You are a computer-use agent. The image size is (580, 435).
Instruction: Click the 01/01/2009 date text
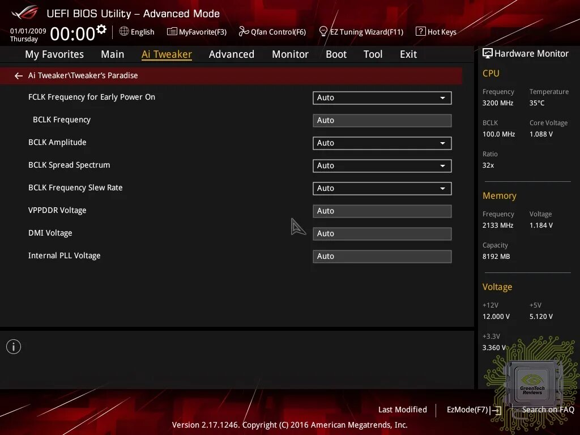(x=28, y=31)
